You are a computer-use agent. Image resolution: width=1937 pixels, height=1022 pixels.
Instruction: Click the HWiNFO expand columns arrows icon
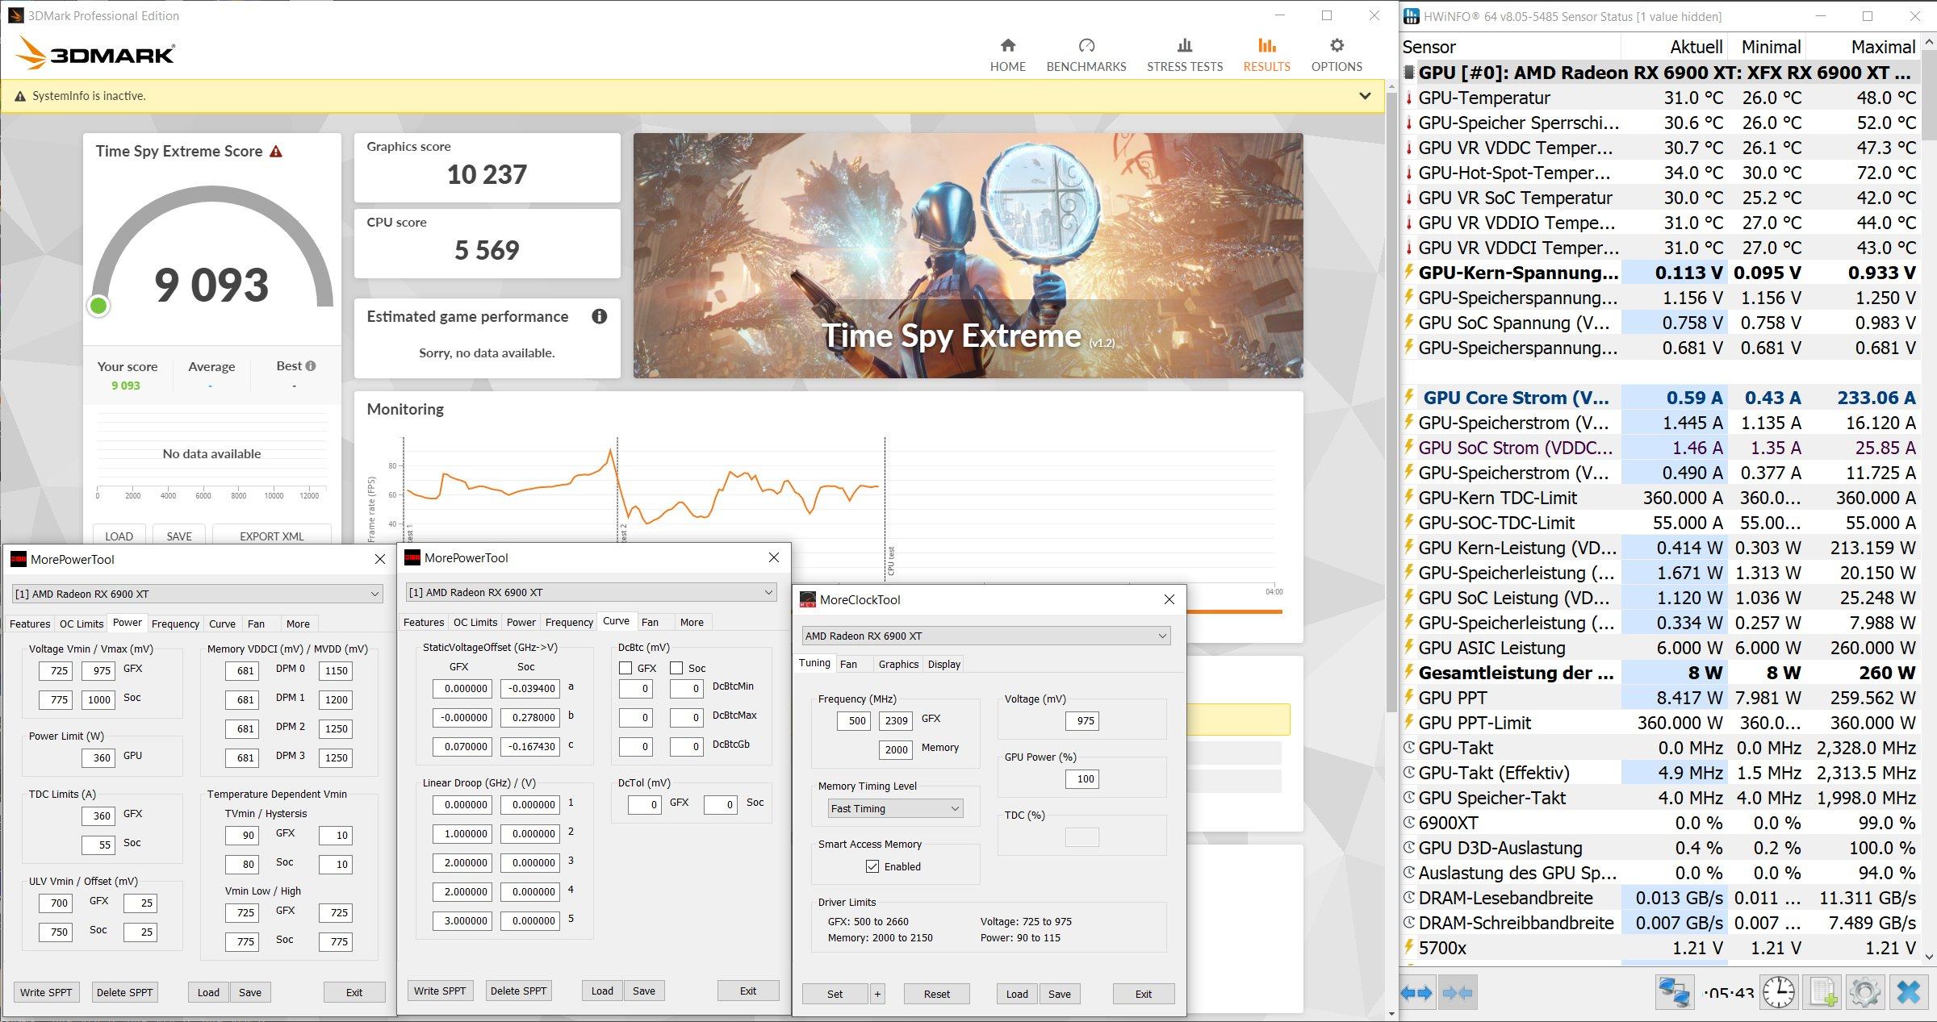point(1416,993)
